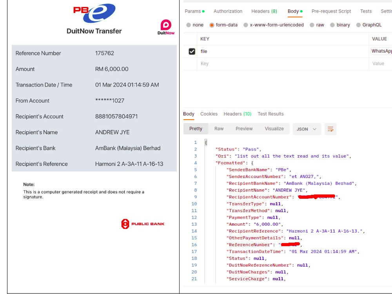
Task: Click the PBe logo at top
Action: click(94, 13)
